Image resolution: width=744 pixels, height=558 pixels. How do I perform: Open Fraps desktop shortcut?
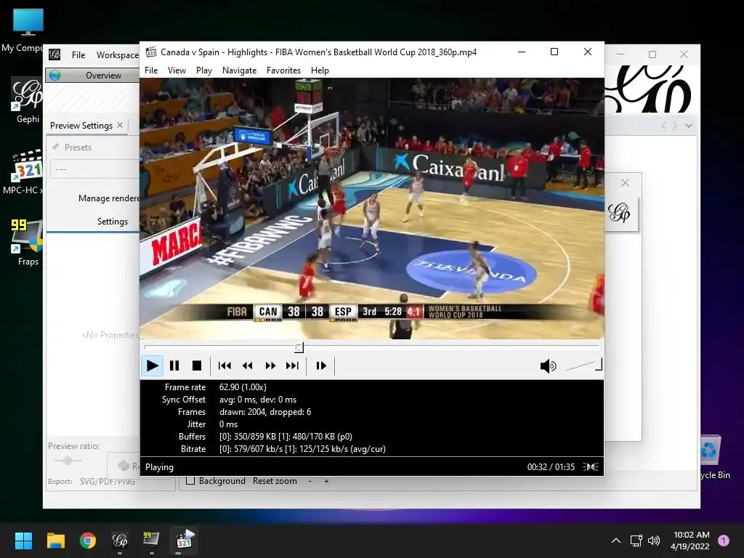27,242
